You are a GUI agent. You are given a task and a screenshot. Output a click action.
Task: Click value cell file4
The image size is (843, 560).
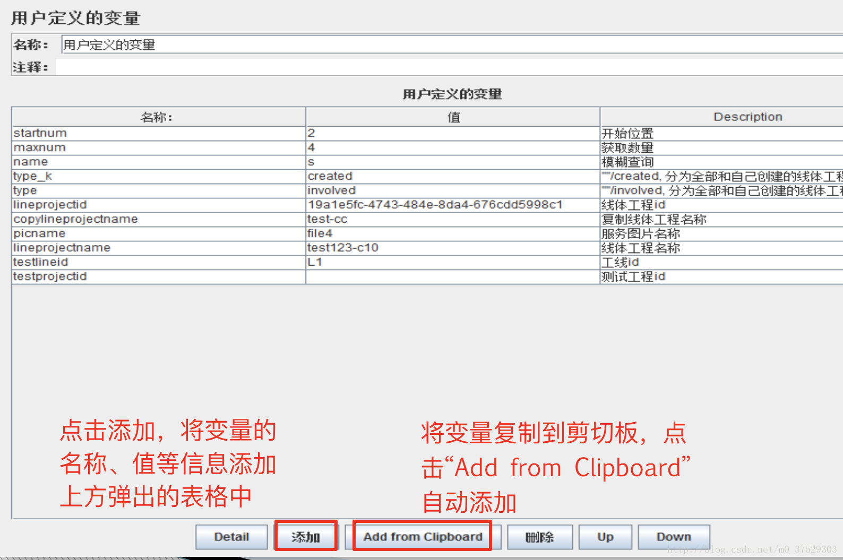pos(453,233)
